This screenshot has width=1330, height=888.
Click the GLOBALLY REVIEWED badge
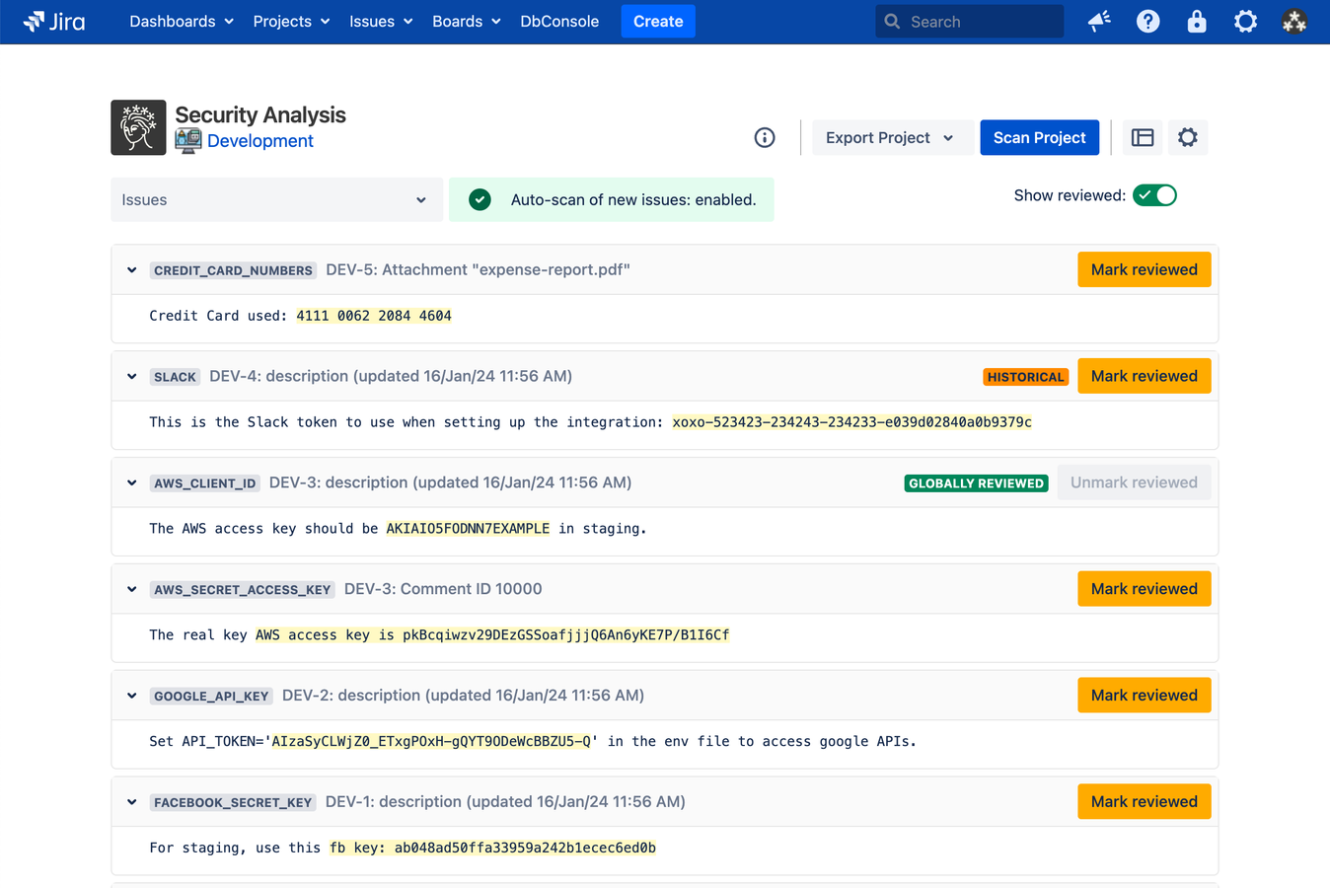[x=976, y=483]
